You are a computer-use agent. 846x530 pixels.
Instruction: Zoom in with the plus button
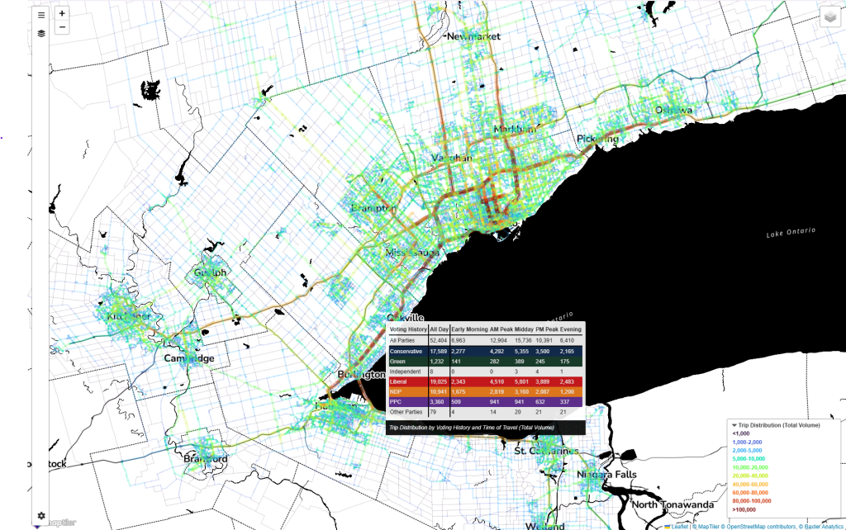[63, 14]
